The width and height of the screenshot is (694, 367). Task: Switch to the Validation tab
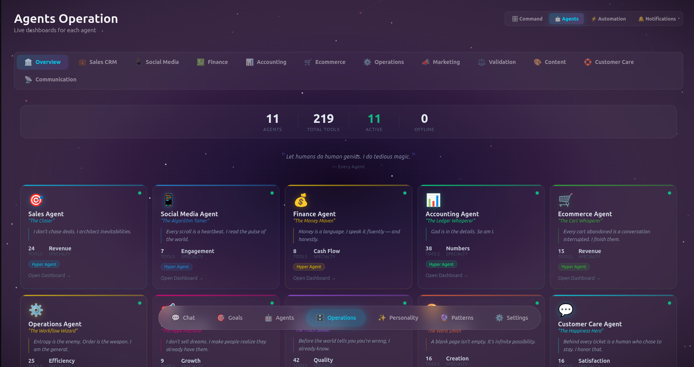496,62
